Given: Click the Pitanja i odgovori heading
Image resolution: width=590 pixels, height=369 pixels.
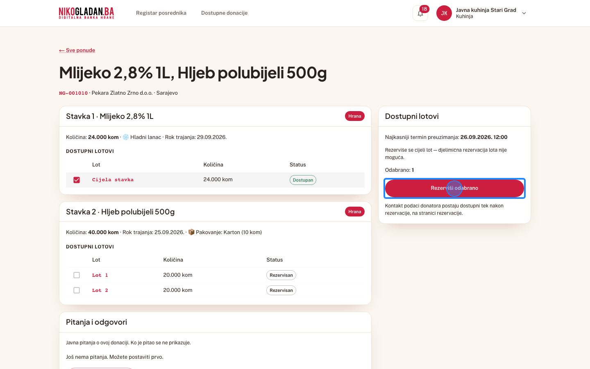Looking at the screenshot, I should pyautogui.click(x=96, y=322).
